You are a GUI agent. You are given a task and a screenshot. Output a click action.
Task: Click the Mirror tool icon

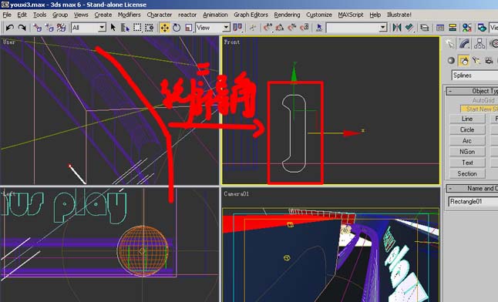[397, 28]
